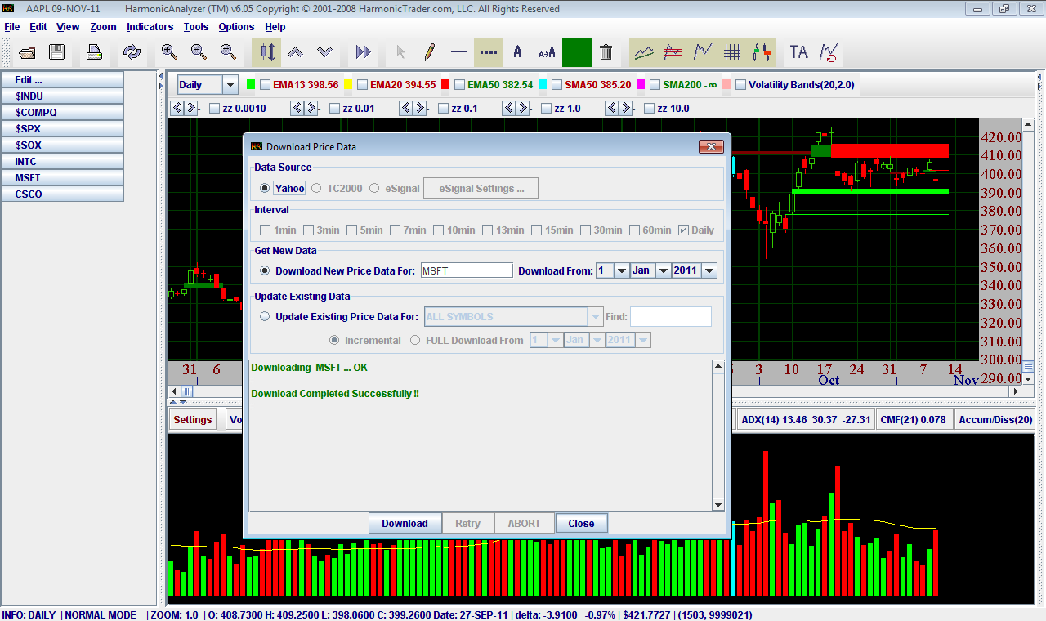
Task: Open the Download From year dropdown
Action: point(709,271)
